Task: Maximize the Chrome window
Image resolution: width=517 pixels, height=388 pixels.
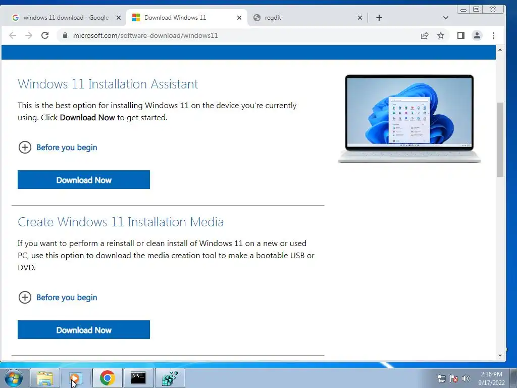Action: [x=476, y=9]
